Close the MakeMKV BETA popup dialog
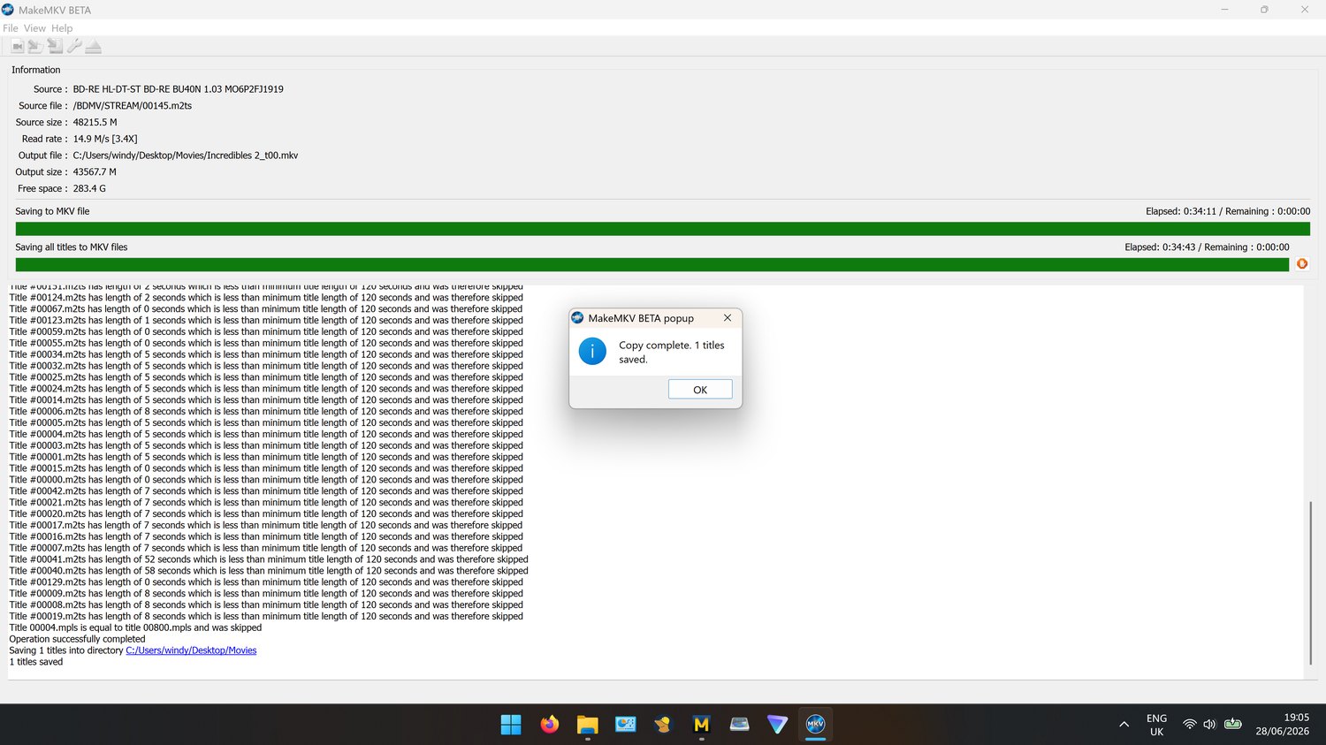1326x745 pixels. point(728,318)
